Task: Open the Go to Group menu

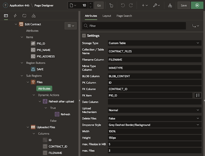Action: [x=195, y=26]
